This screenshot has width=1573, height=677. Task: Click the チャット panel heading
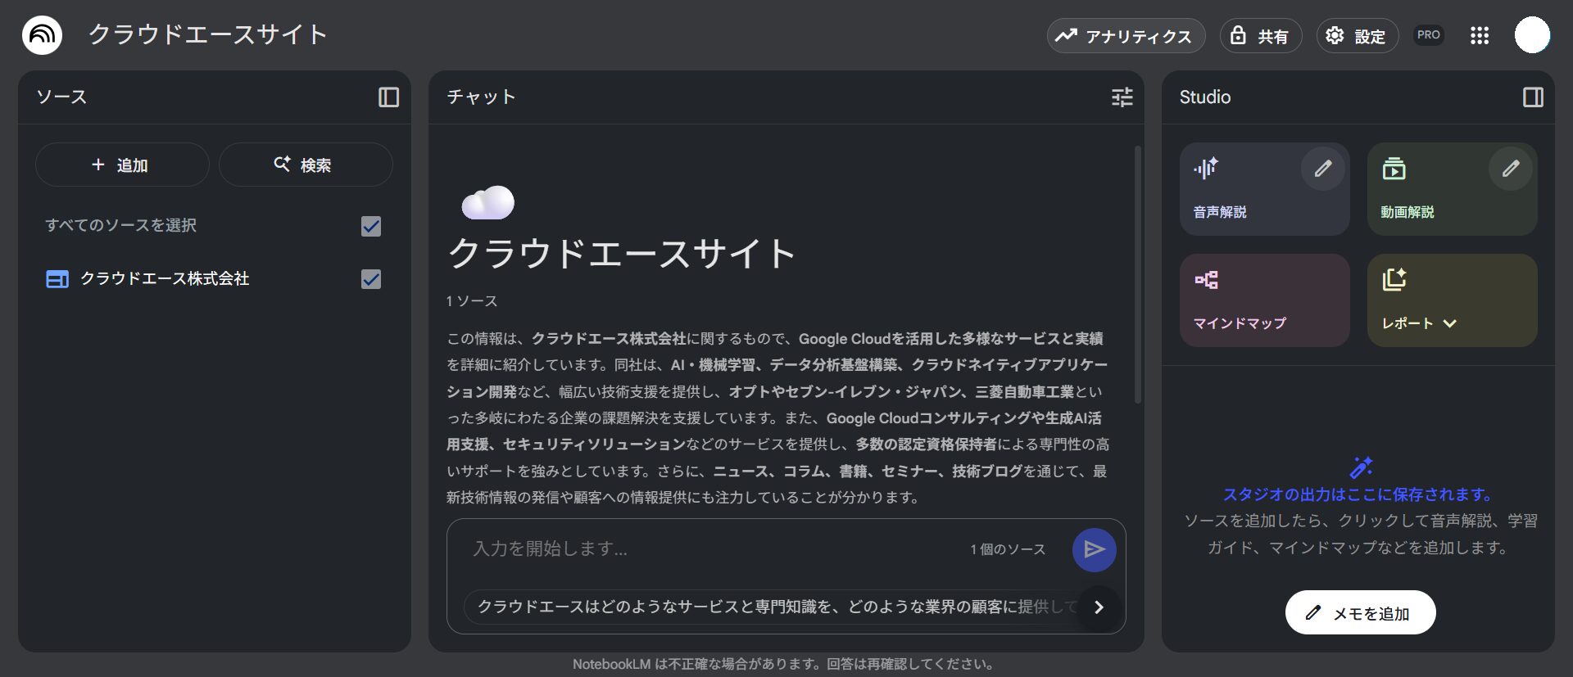point(481,97)
